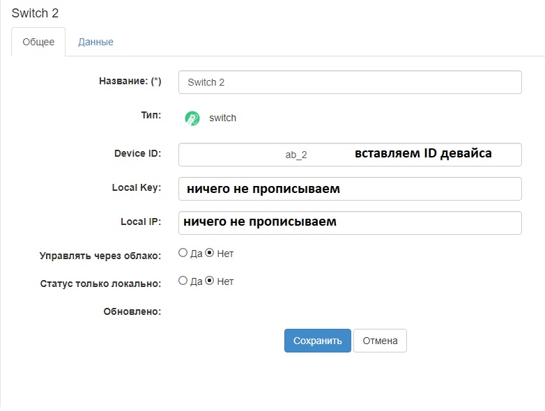Focus the Device ID field

point(350,155)
